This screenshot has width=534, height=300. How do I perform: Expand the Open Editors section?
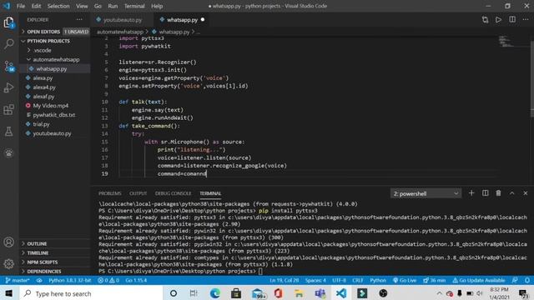coord(54,32)
